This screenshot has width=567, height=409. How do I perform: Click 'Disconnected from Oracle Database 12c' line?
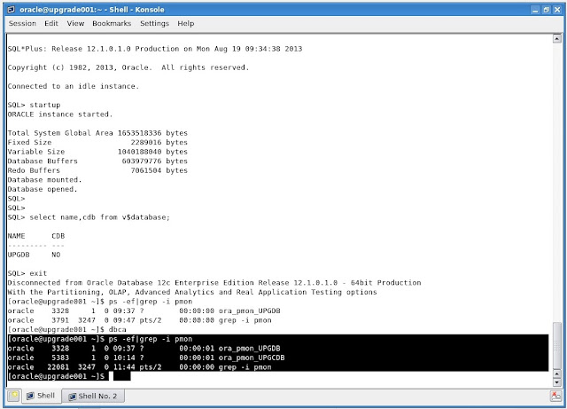214,282
